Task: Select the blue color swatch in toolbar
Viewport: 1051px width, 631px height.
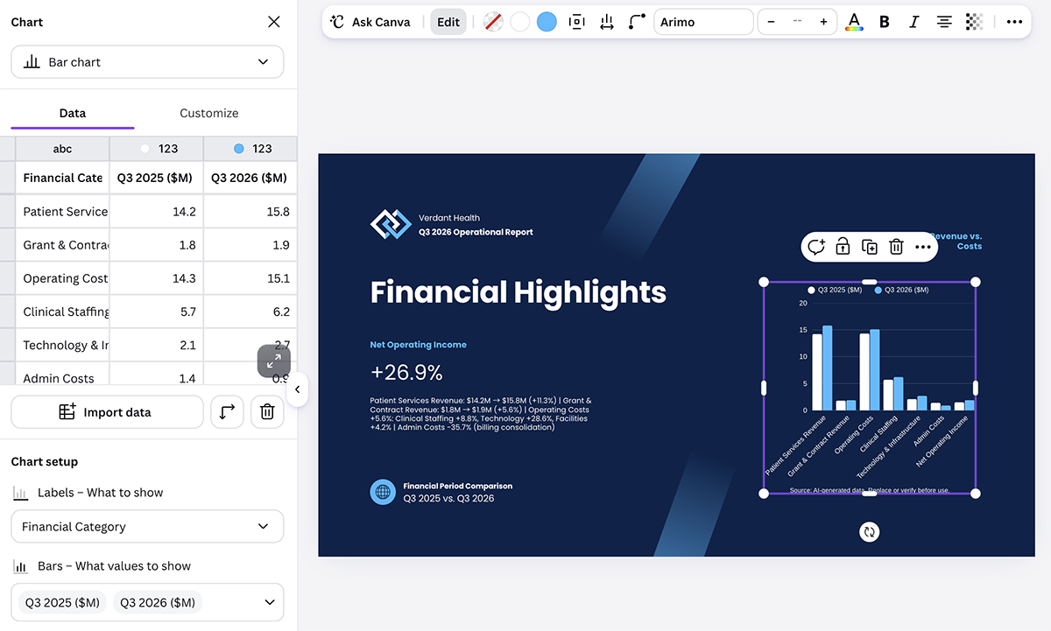Action: 547,22
